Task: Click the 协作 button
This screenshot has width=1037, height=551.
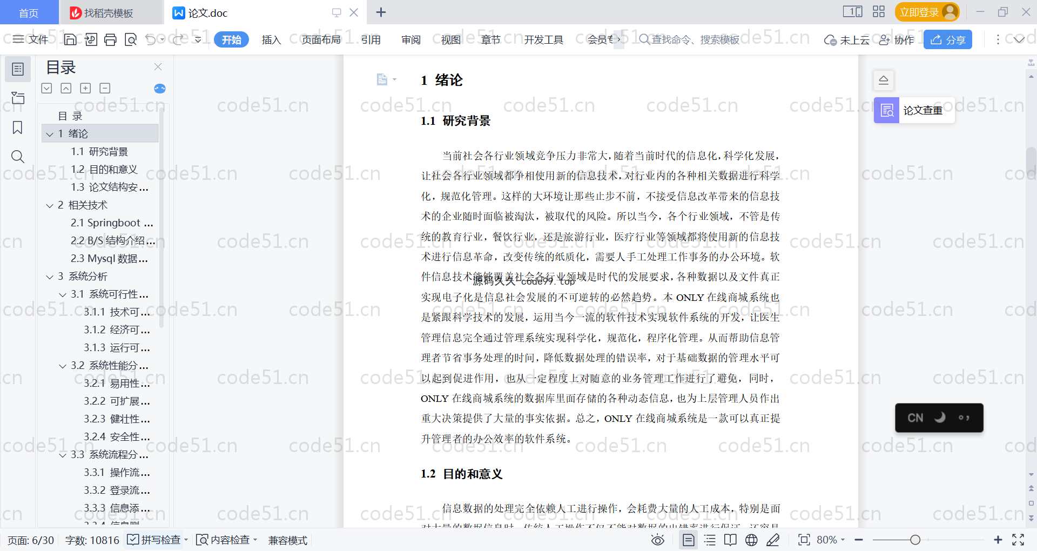Action: [897, 39]
